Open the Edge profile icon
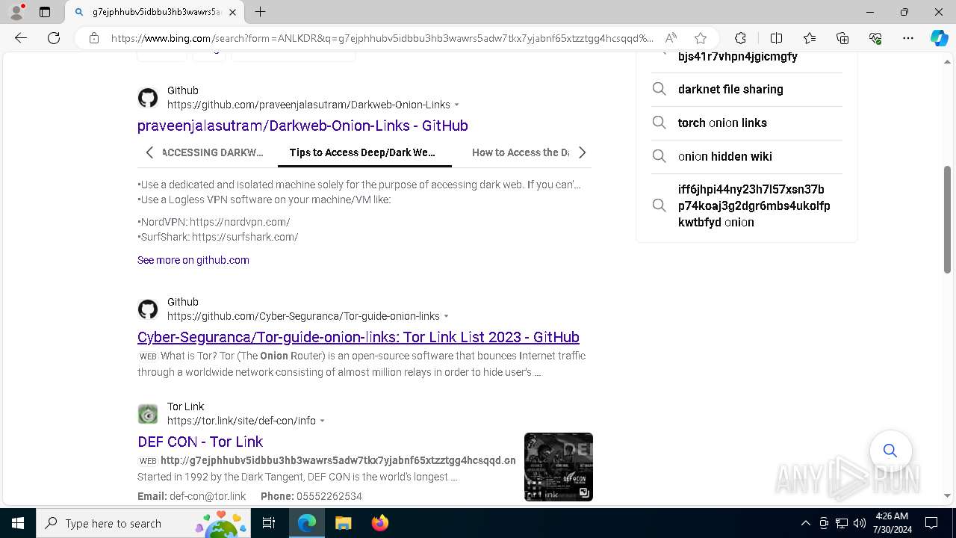This screenshot has width=956, height=538. [x=16, y=12]
